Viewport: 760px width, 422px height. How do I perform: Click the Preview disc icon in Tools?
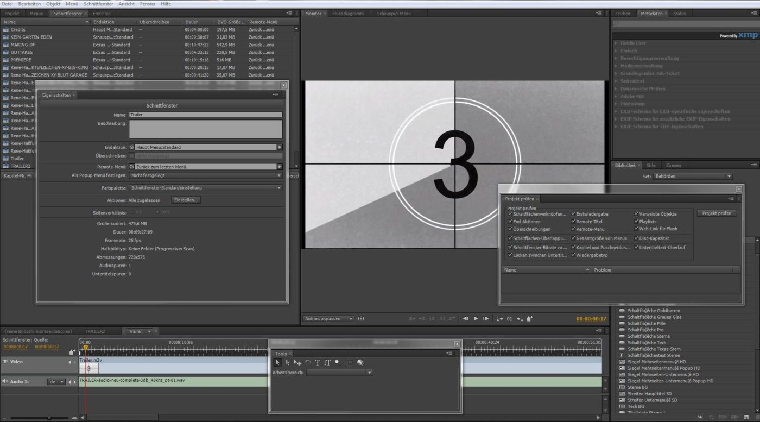click(x=360, y=362)
